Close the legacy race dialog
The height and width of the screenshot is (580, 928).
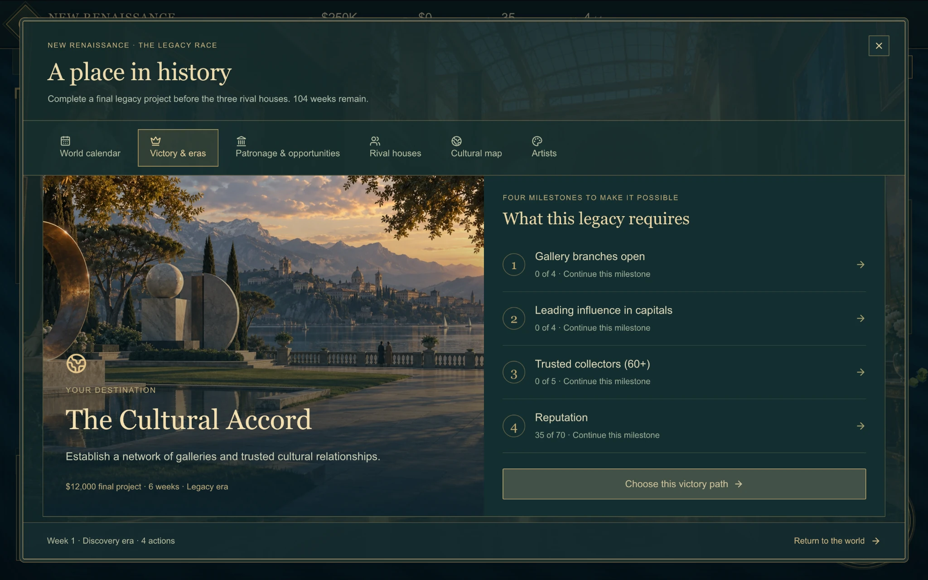click(879, 46)
